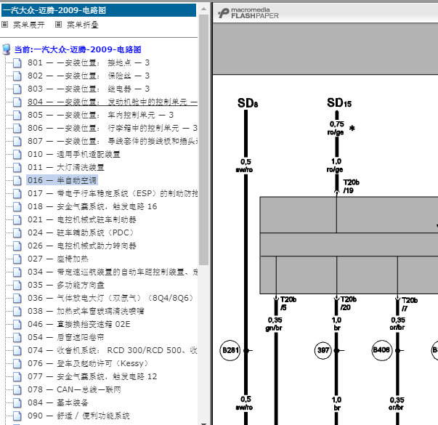Open tree item 802 安装位置 保险丝

[x=89, y=76]
